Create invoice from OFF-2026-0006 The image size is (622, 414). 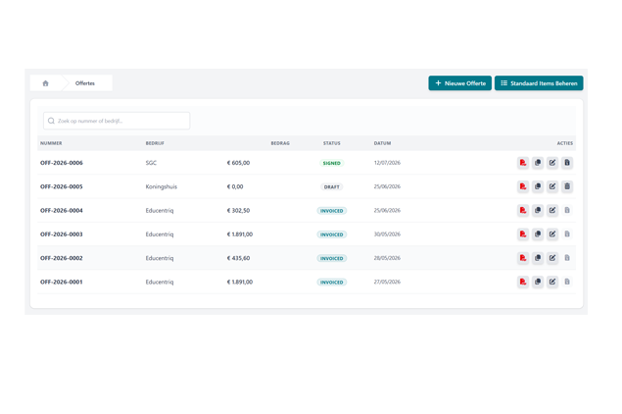point(567,163)
